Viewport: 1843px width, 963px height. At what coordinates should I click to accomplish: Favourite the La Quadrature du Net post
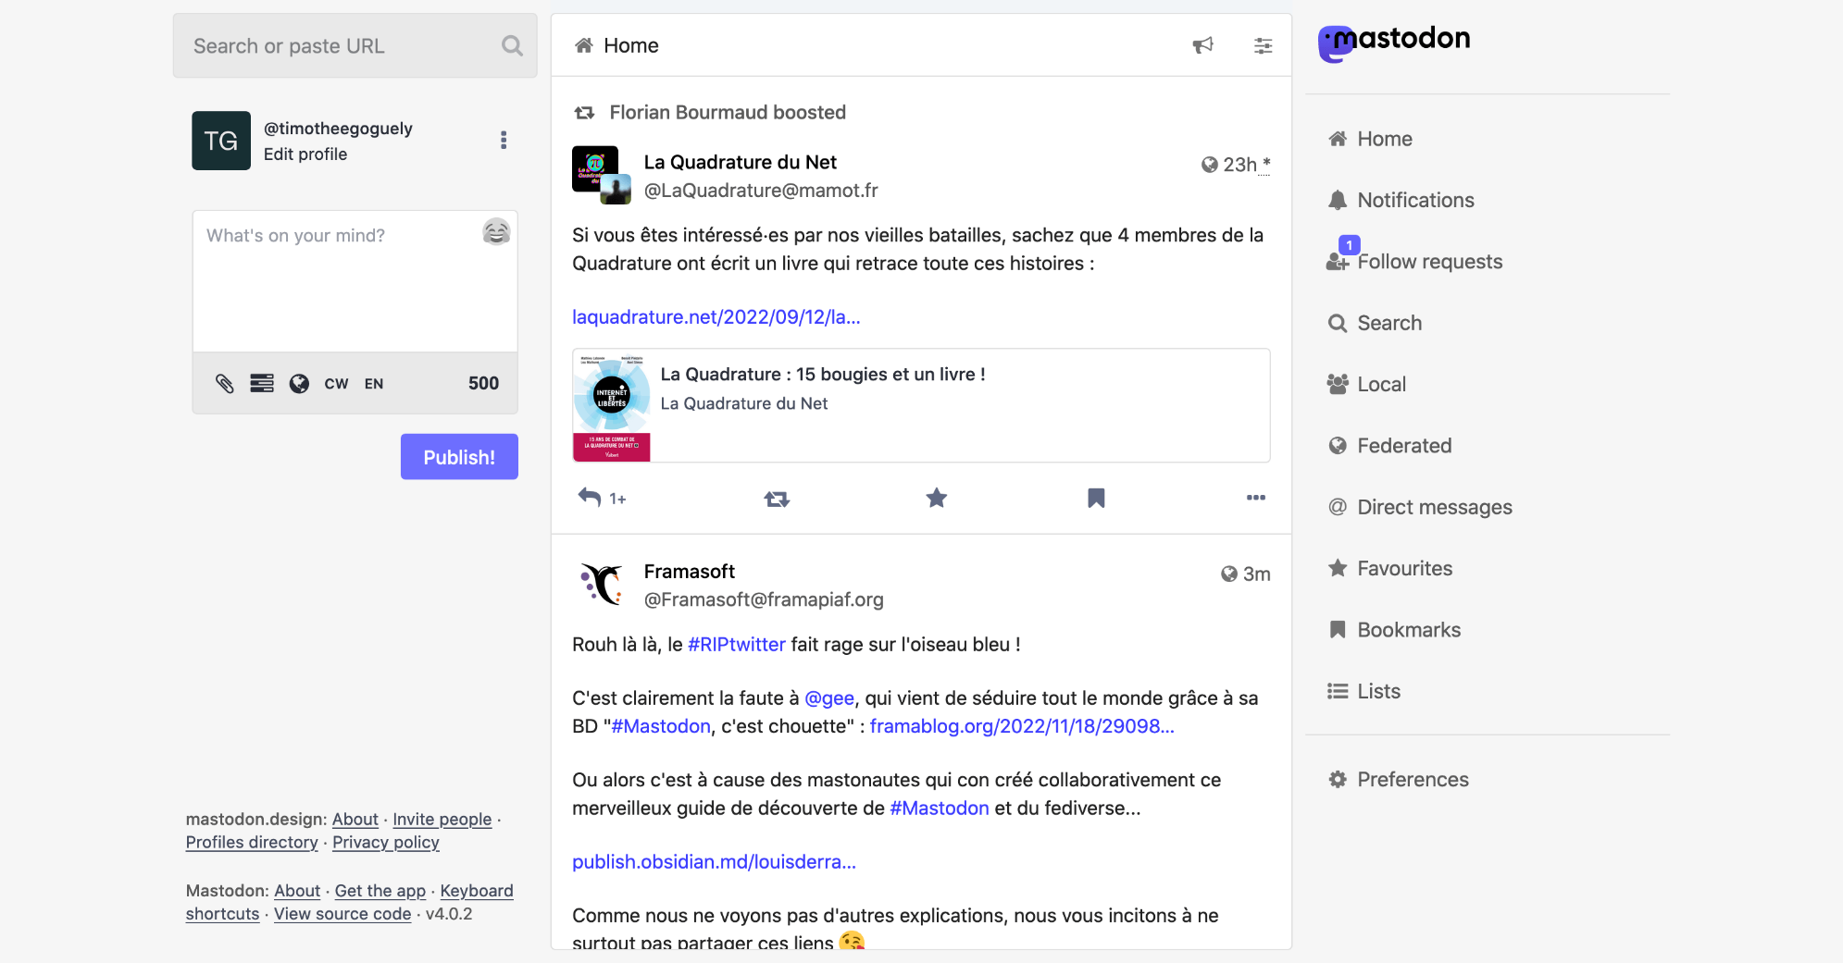point(937,498)
